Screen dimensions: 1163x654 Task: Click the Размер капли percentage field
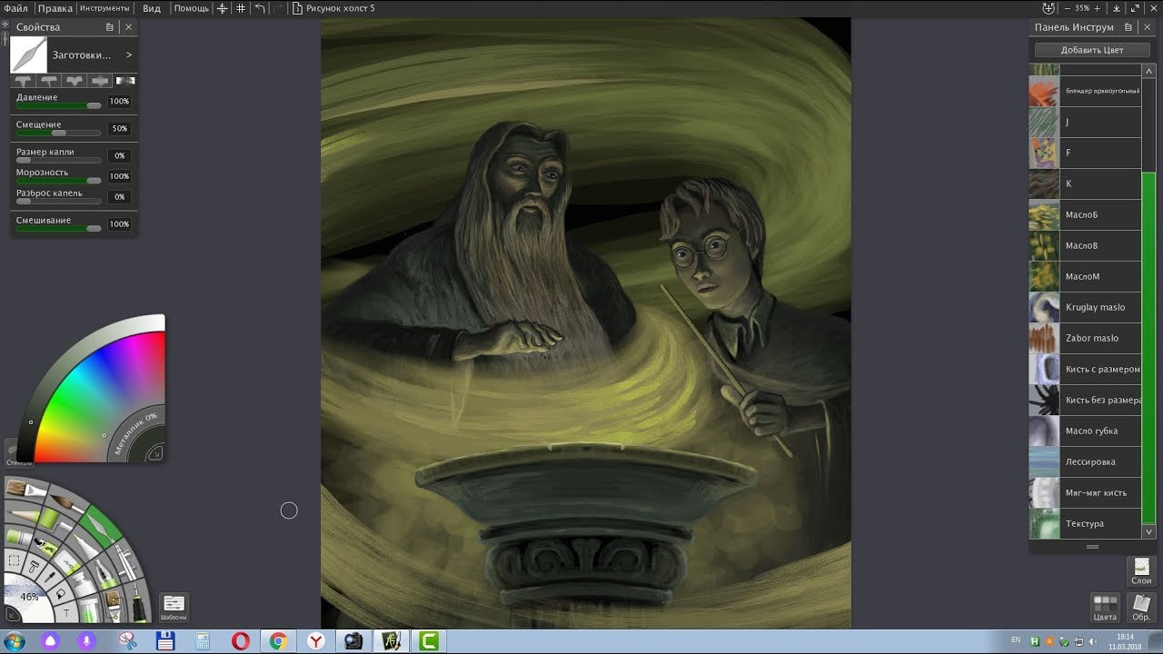(119, 155)
